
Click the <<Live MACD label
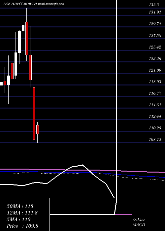tap(139, 222)
